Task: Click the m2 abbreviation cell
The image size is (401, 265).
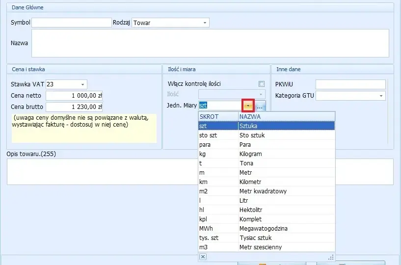Action: [218, 191]
